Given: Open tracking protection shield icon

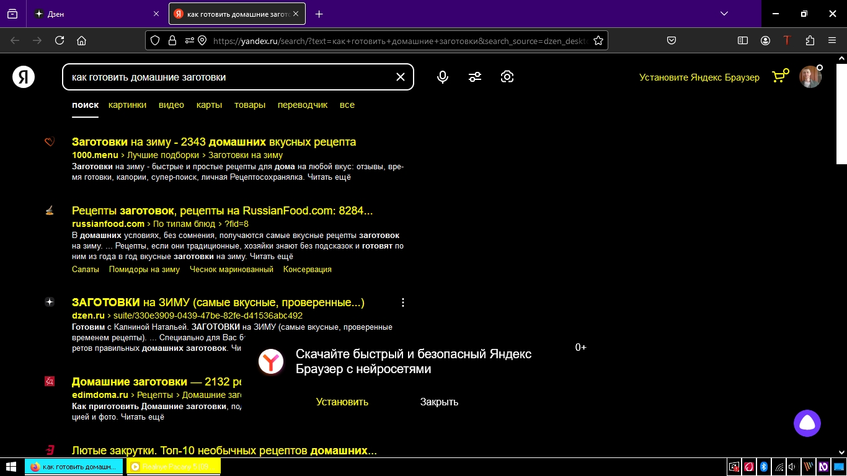Looking at the screenshot, I should point(156,40).
